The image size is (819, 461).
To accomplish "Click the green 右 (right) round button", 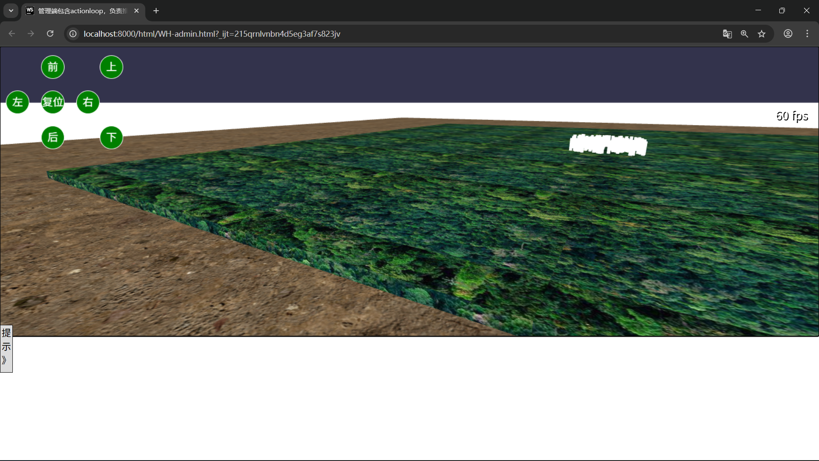I will (x=88, y=102).
